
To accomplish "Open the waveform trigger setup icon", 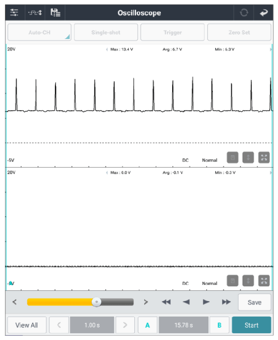I will point(35,13).
